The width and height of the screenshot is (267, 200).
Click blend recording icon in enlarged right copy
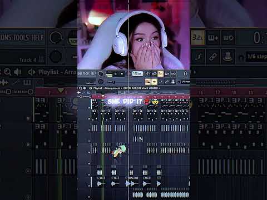click(x=213, y=38)
